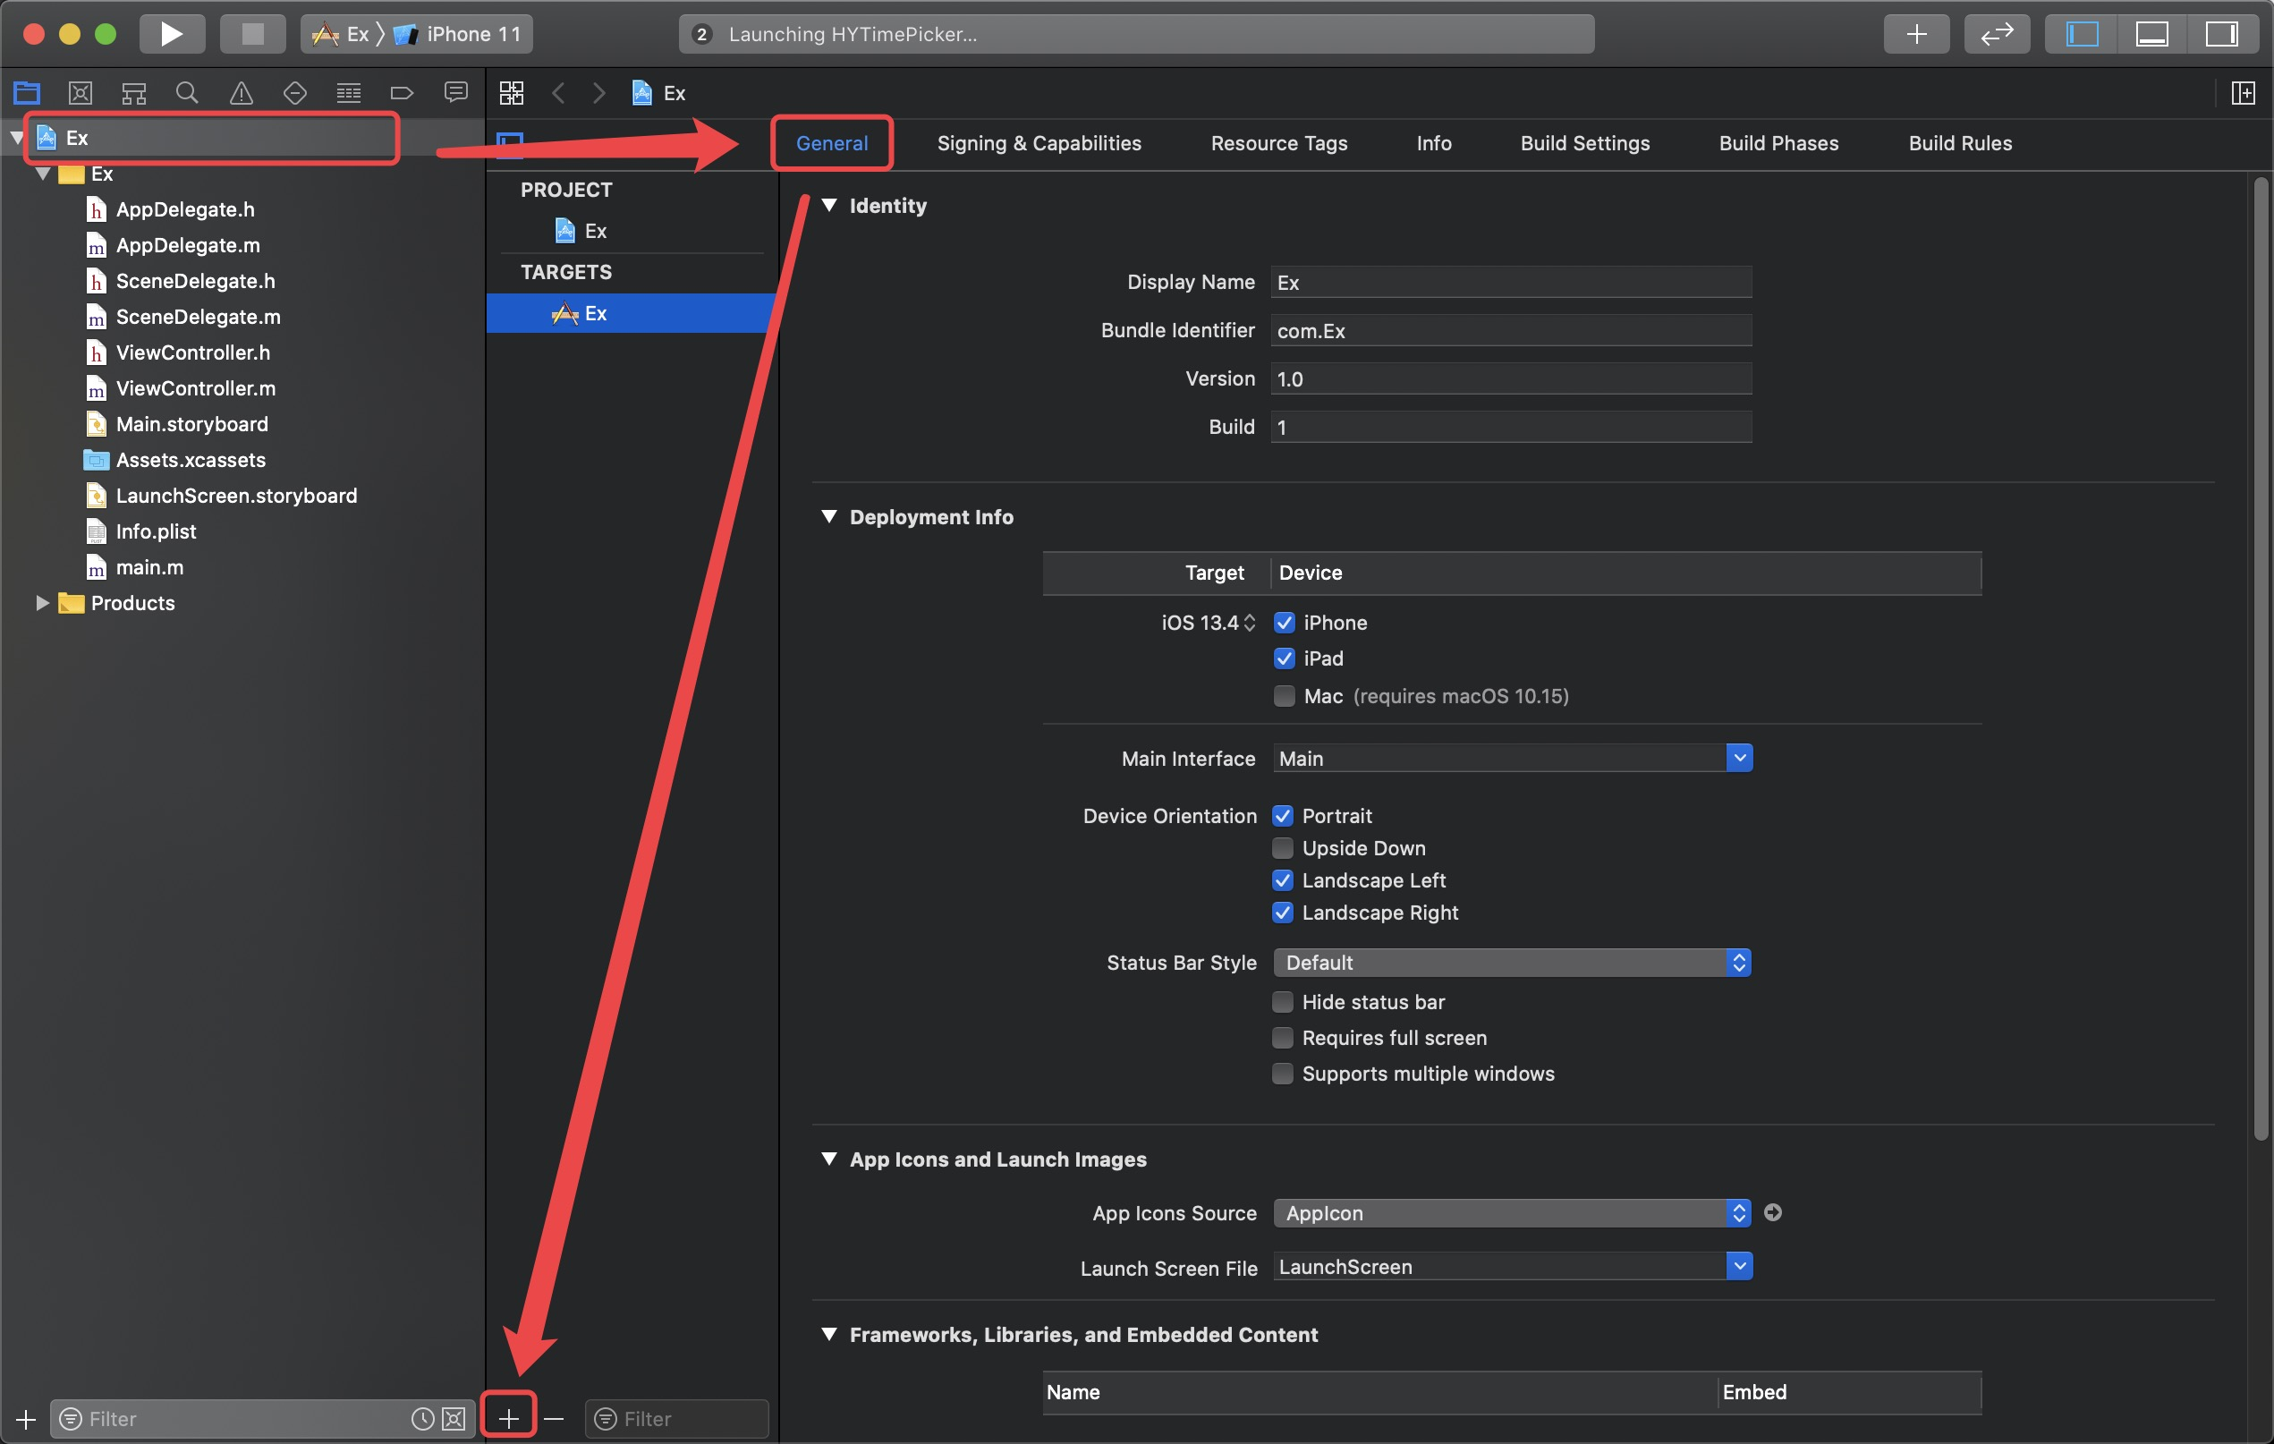Check the Upside Down orientation
The image size is (2274, 1444).
coord(1282,847)
